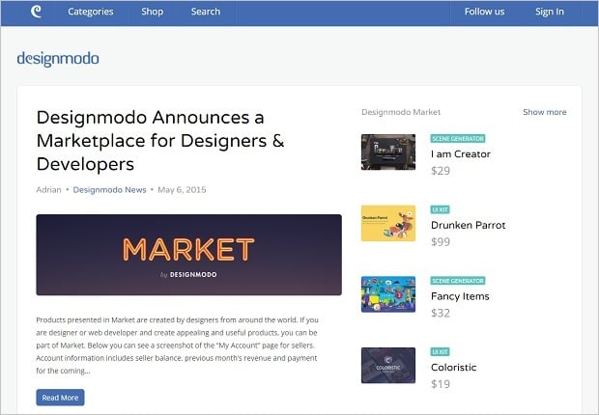Open the Drunken Parrot thumbnail
The width and height of the screenshot is (599, 415).
tap(388, 223)
